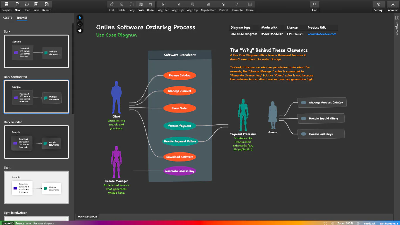Undo the last action
This screenshot has width=400, height=225.
click(x=150, y=6)
